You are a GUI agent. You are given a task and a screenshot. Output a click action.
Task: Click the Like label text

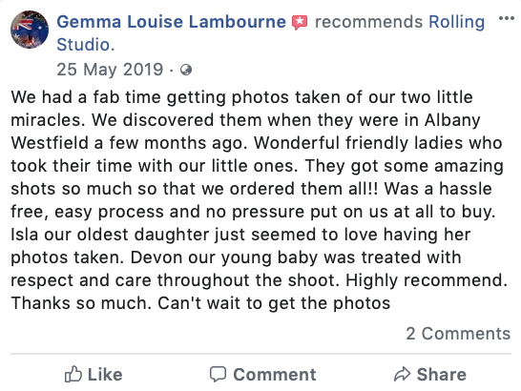coord(105,375)
